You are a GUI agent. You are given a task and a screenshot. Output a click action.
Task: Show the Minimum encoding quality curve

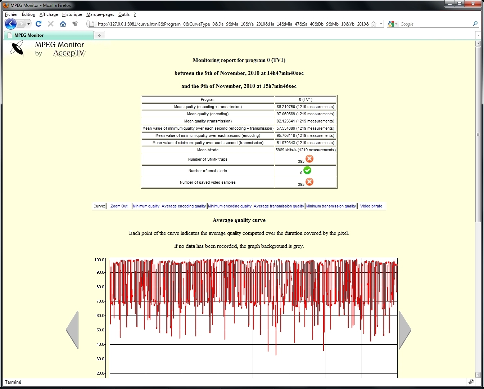pos(230,206)
